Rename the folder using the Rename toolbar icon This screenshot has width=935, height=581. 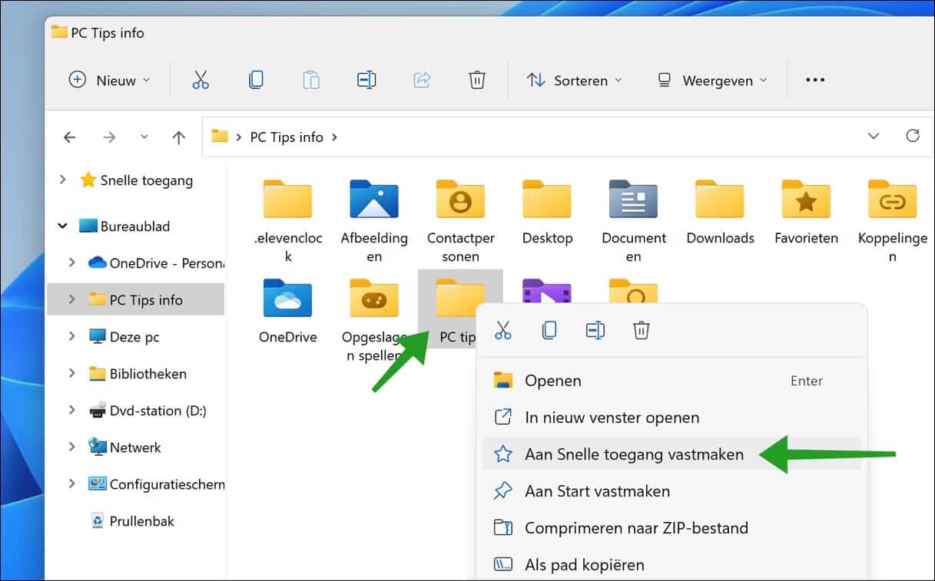(x=366, y=79)
